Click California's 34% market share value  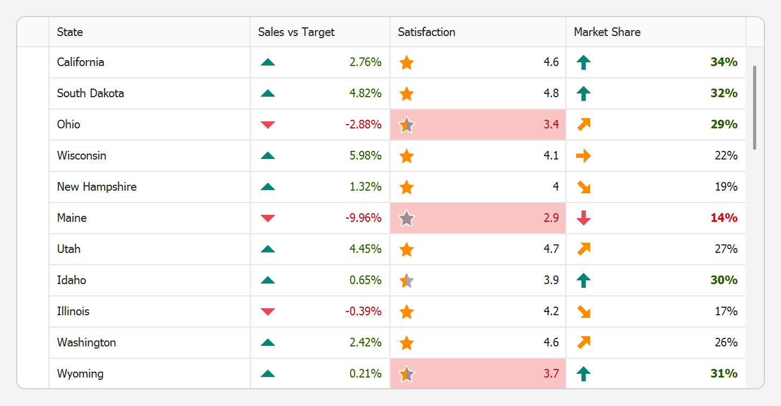pyautogui.click(x=723, y=62)
